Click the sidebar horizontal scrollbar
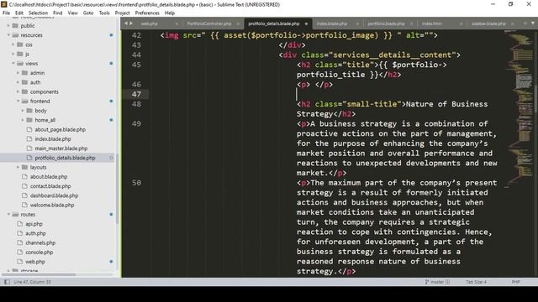This screenshot has height=302, width=538. (39, 274)
